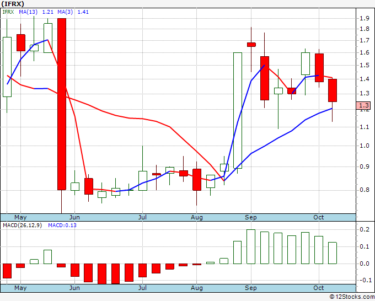Click the Jul label on price axis
Viewport: 375px width, 301px height.
coord(142,217)
